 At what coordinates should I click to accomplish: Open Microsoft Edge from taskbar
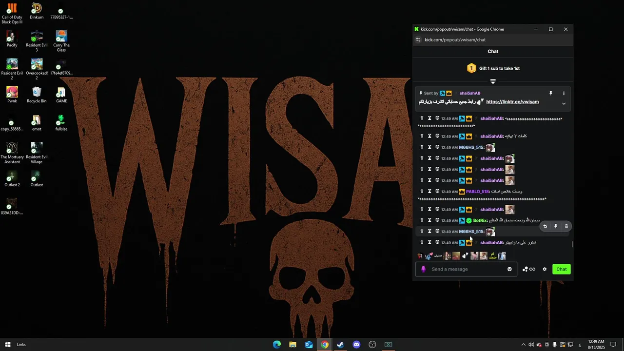[x=276, y=345]
